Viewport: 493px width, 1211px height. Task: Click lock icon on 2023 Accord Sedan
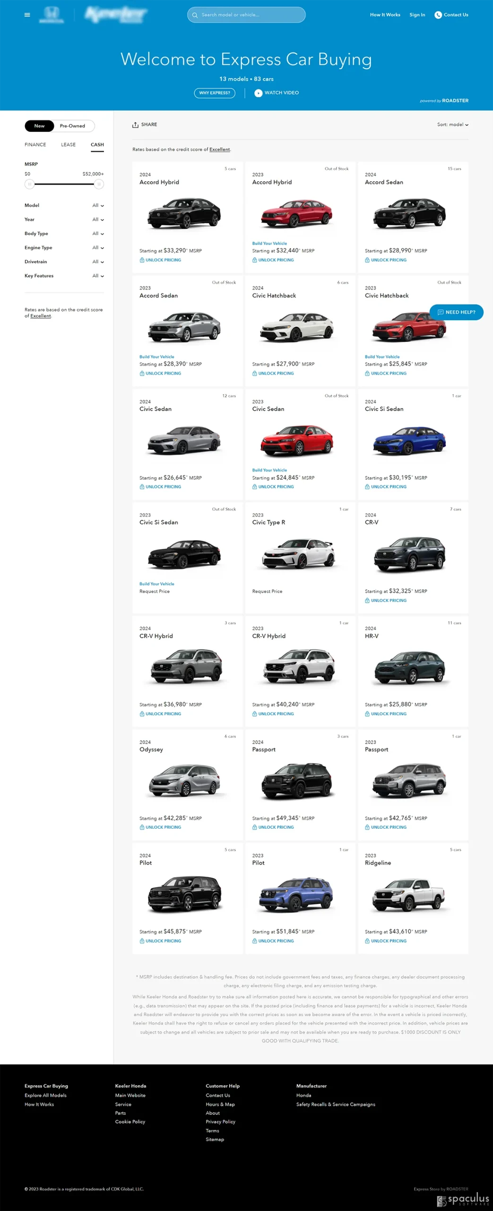pos(142,374)
